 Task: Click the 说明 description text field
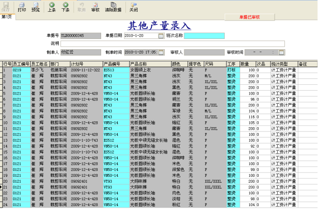pyautogui.click(x=173, y=44)
